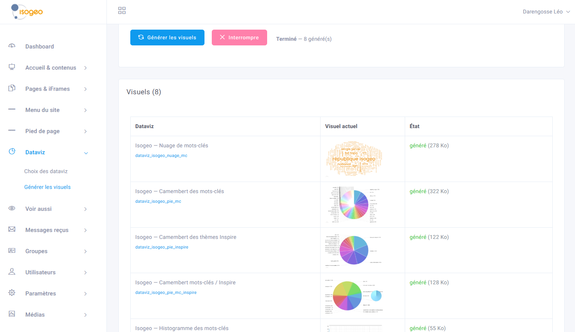
Task: Click the Dataviz pie chart icon
Action: pyautogui.click(x=12, y=152)
